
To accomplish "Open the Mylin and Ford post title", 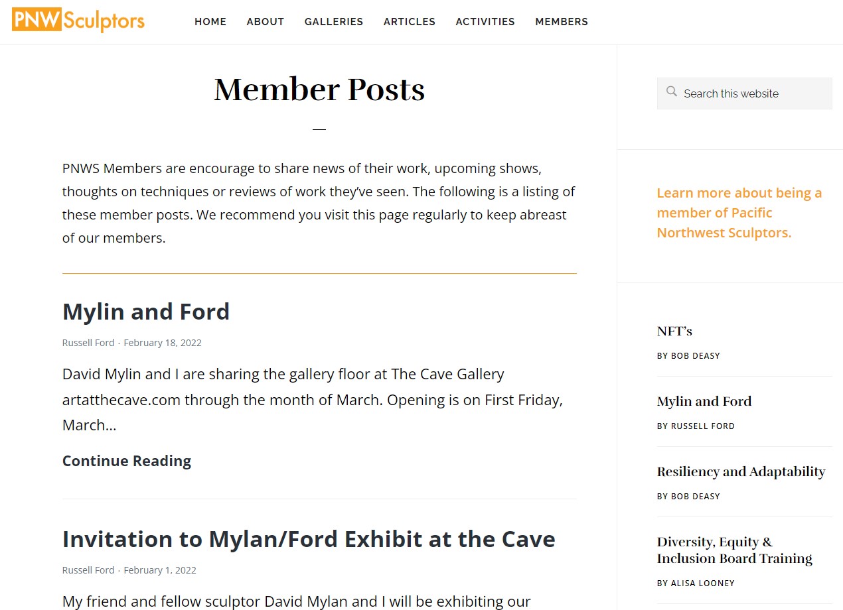I will (146, 312).
